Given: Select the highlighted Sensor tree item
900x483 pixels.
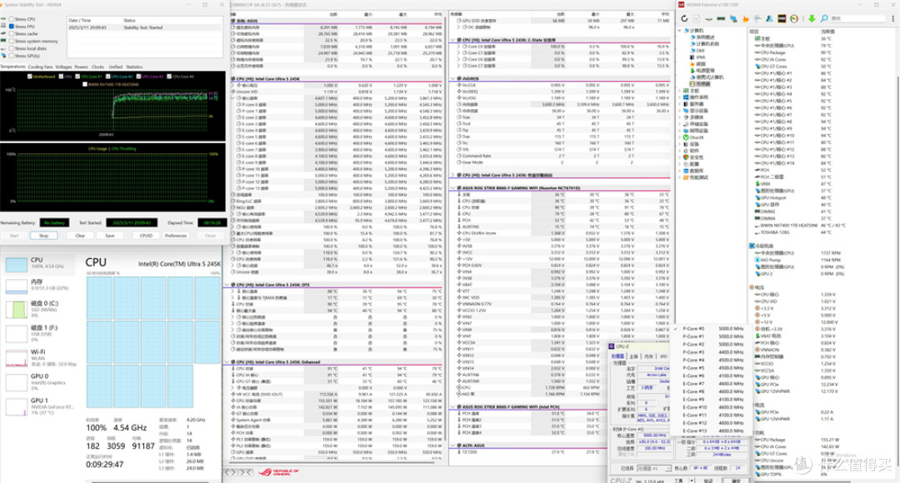Looking at the screenshot, I should [x=699, y=84].
